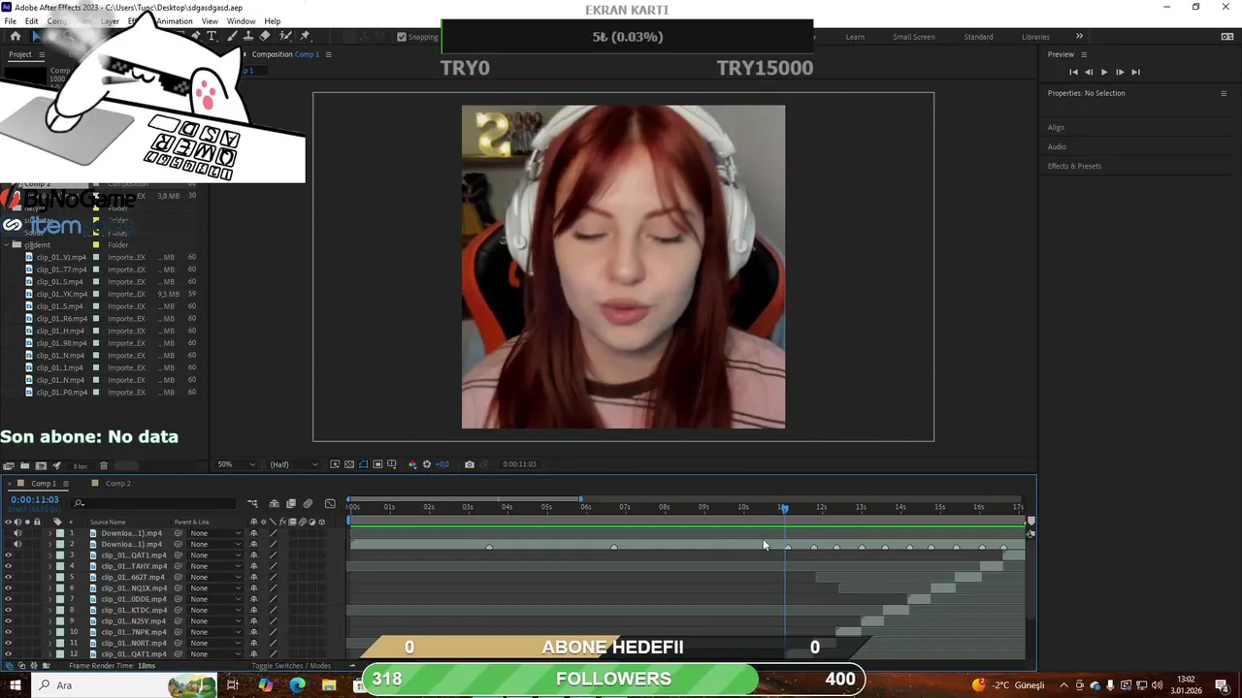The width and height of the screenshot is (1242, 698).
Task: Hide layer 4 clip TAHY with eye icon
Action: pyautogui.click(x=8, y=566)
